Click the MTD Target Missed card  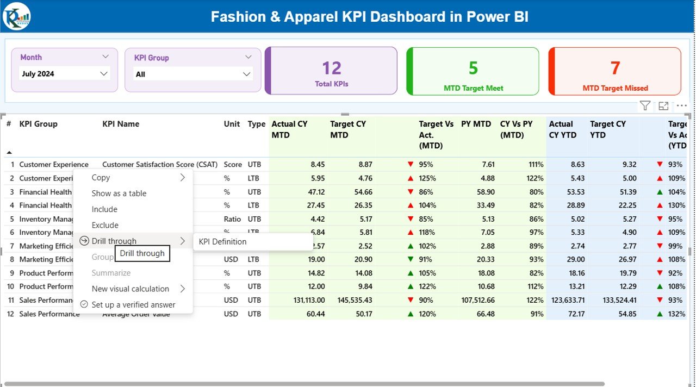[x=614, y=71]
